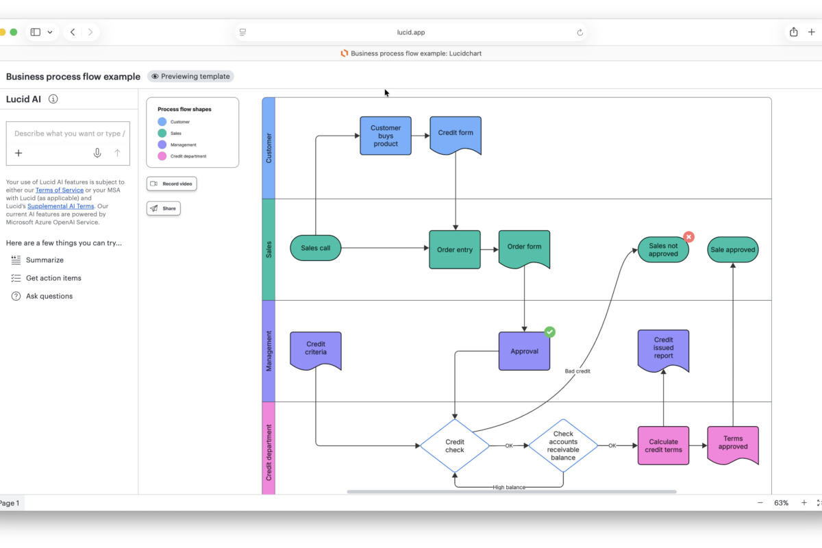This screenshot has width=822, height=548.
Task: Click the Share button on canvas
Action: coord(164,208)
